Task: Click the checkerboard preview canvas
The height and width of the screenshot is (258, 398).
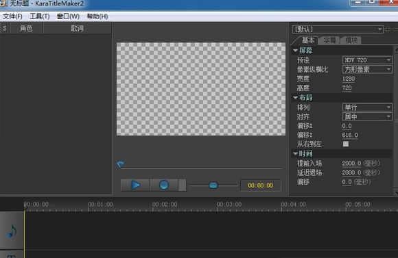Action: 201,89
